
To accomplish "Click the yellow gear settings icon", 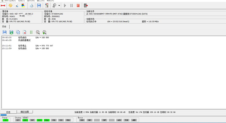I will pyautogui.click(x=10, y=5).
